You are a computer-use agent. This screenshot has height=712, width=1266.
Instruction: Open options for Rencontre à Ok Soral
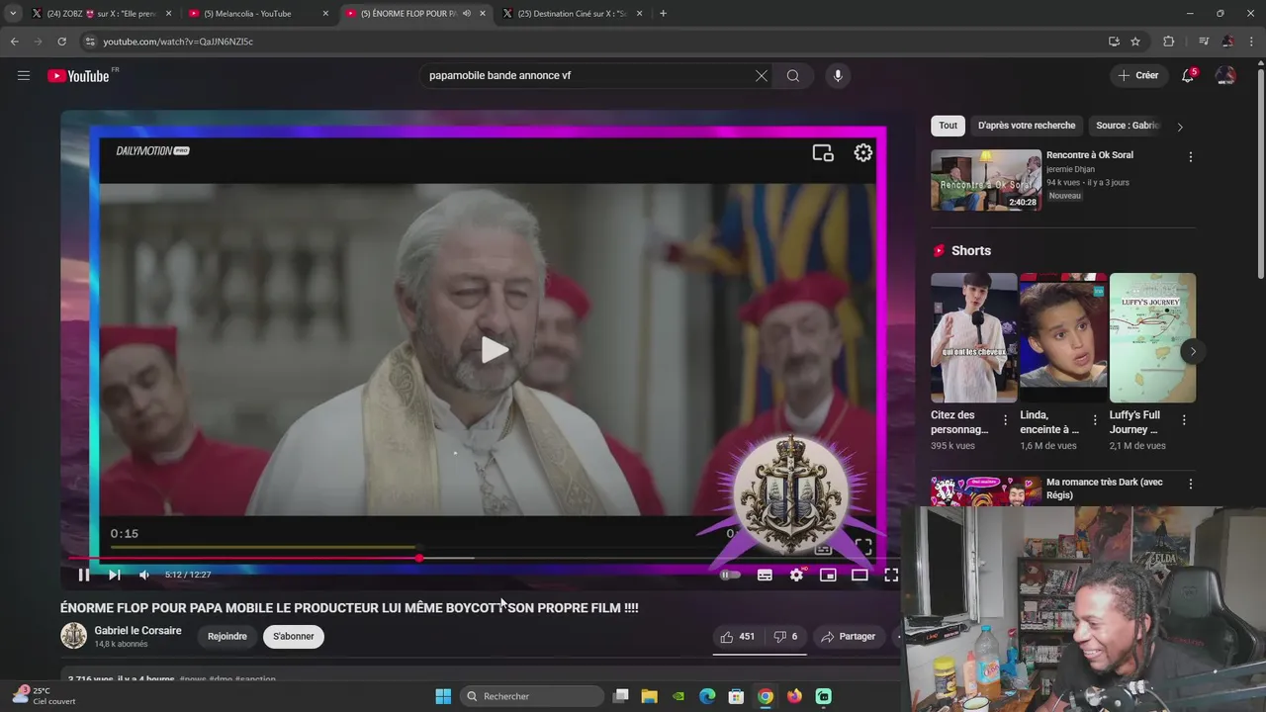click(x=1190, y=157)
